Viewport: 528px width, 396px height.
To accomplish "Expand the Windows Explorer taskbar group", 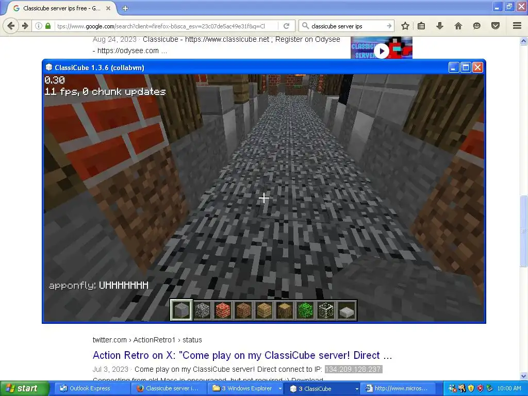I will 246,388.
